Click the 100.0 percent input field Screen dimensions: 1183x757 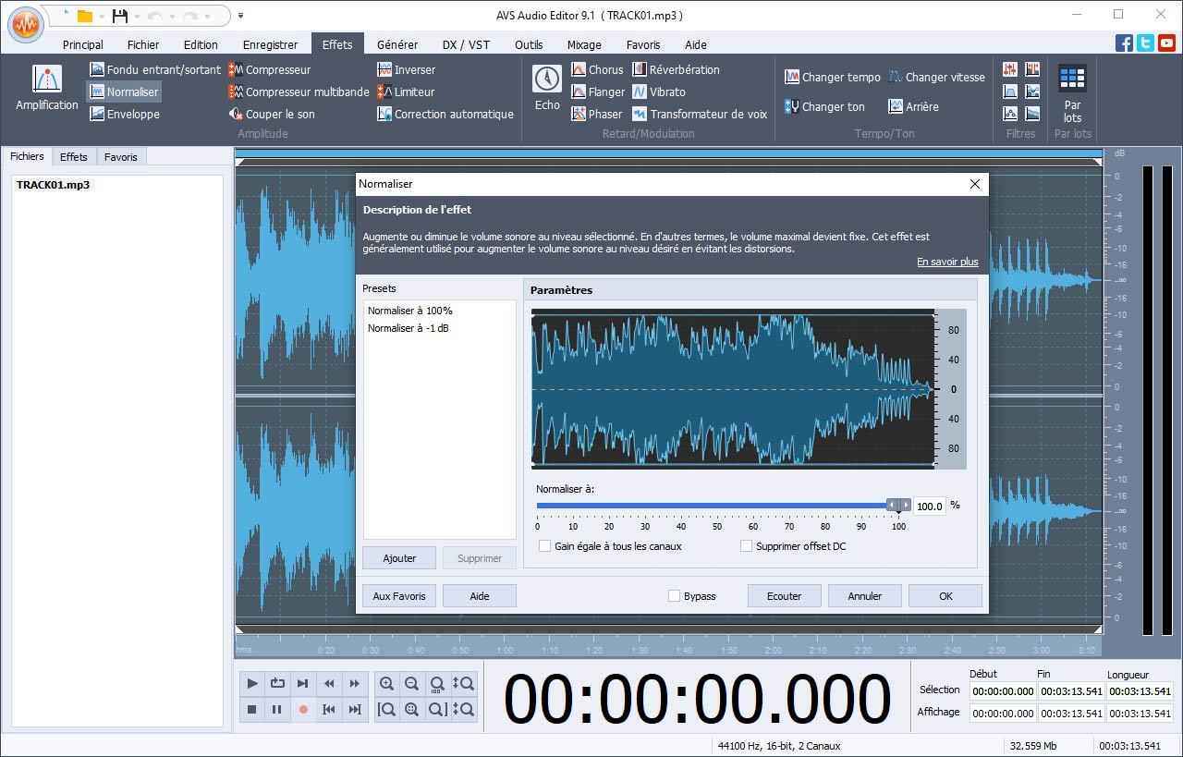(x=930, y=506)
